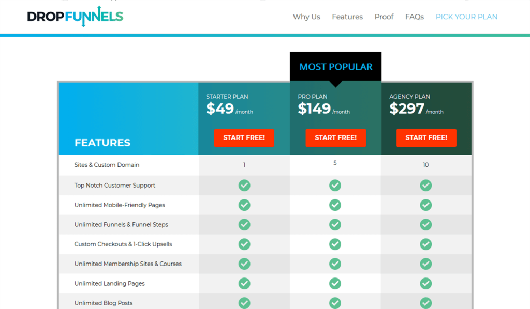Click the Agency value 10 for Sites

click(425, 165)
